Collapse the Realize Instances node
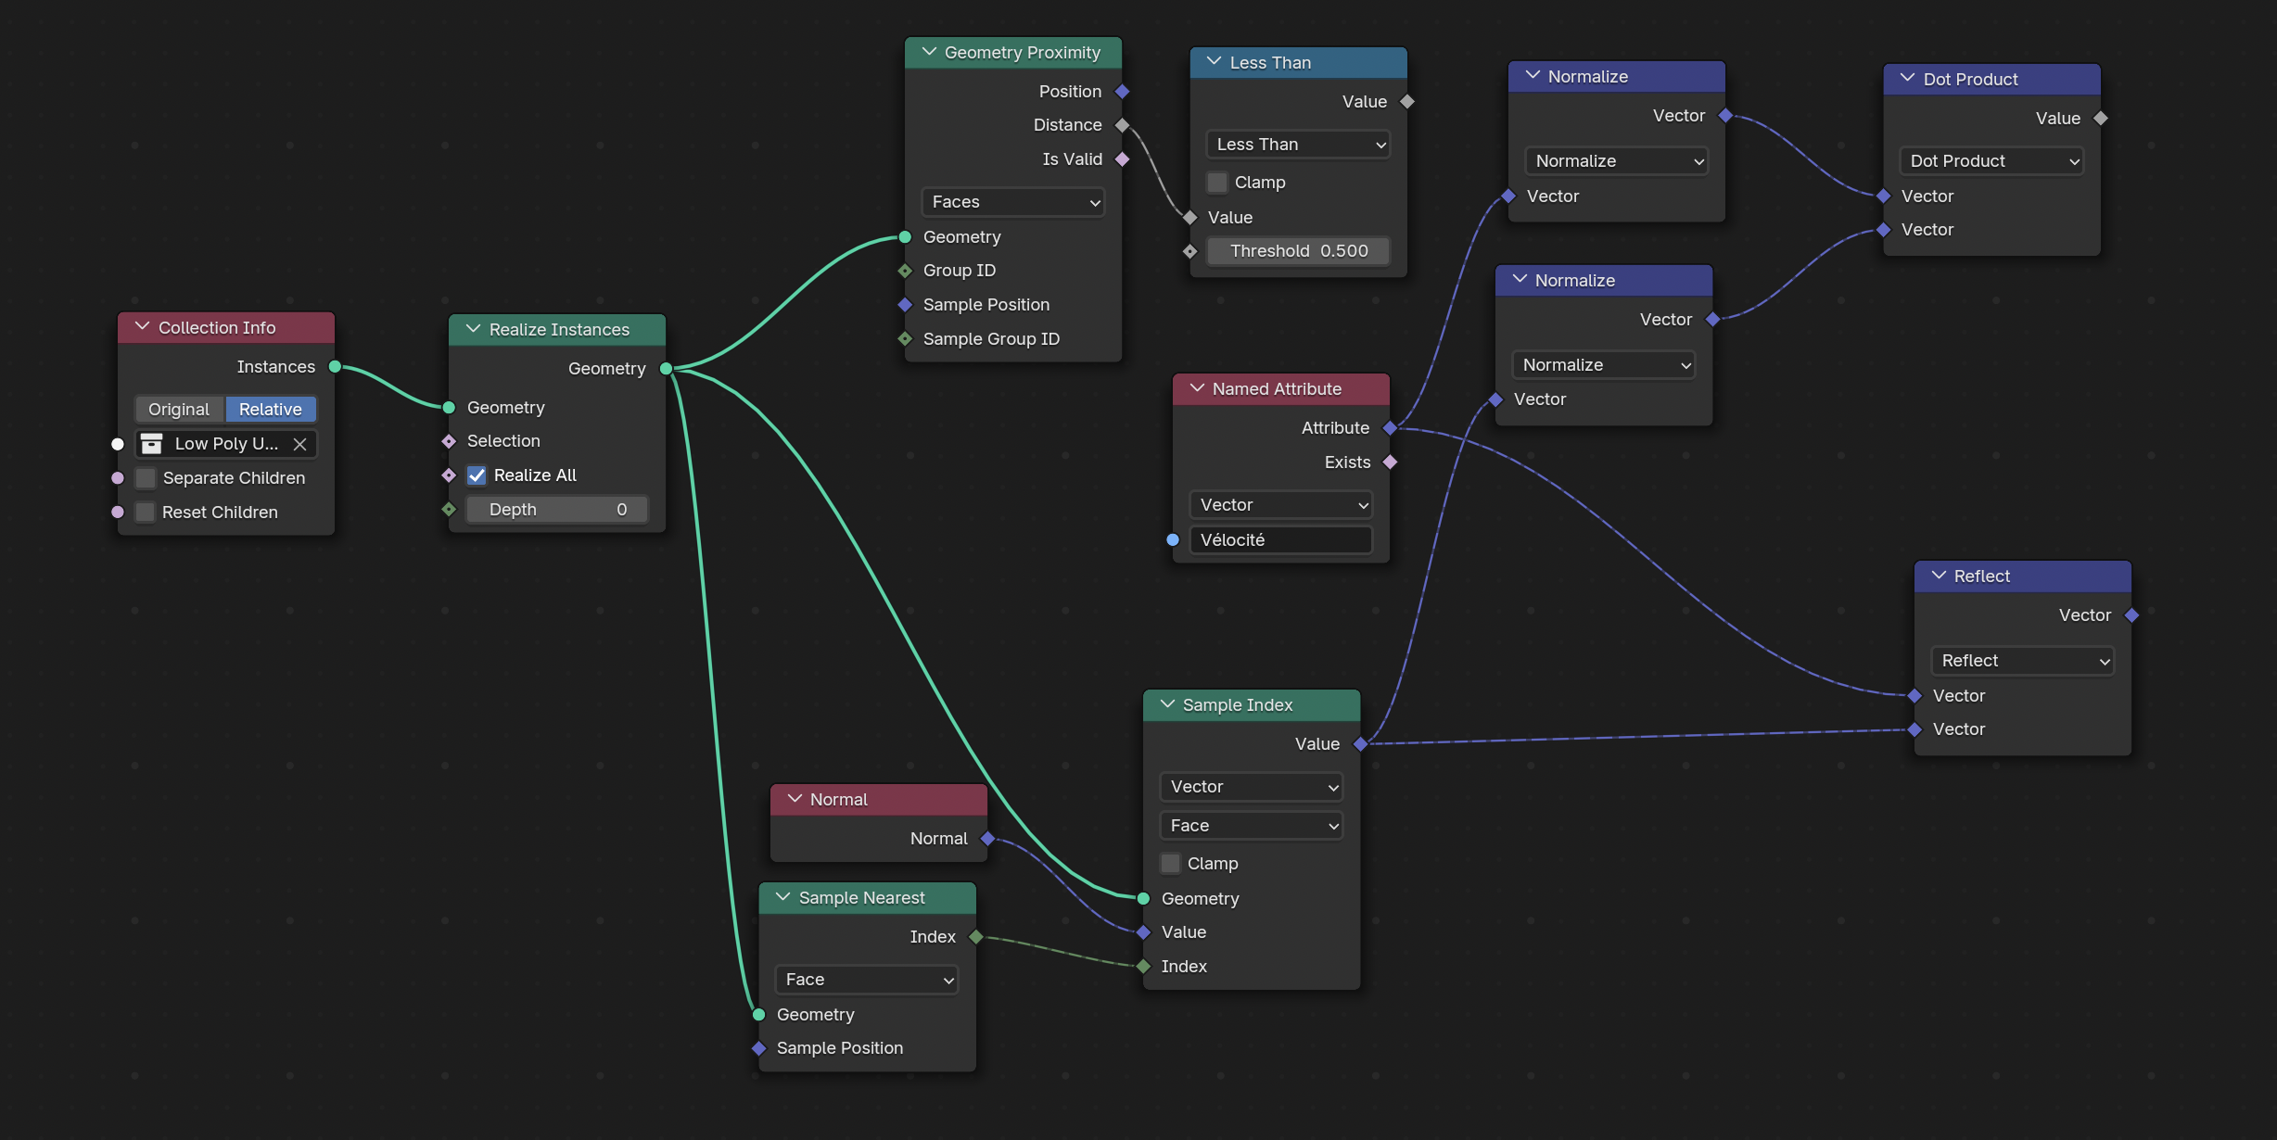The height and width of the screenshot is (1140, 2277). point(473,329)
